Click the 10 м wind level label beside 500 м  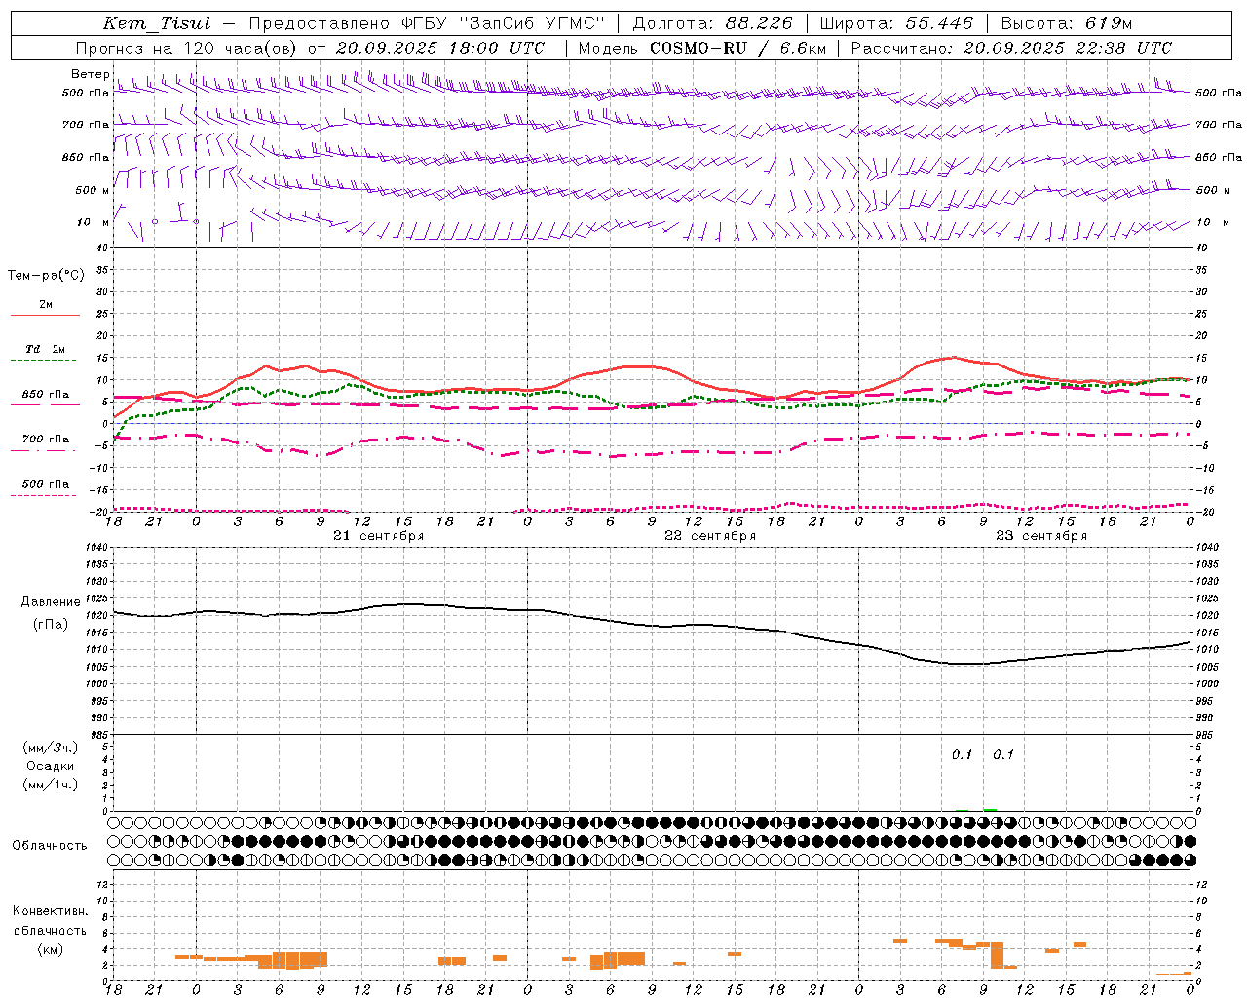pos(93,222)
